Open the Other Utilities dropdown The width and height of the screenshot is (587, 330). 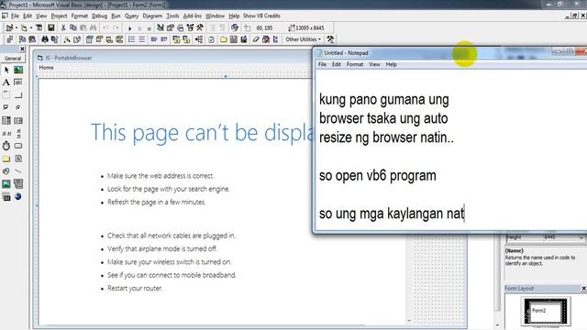304,39
